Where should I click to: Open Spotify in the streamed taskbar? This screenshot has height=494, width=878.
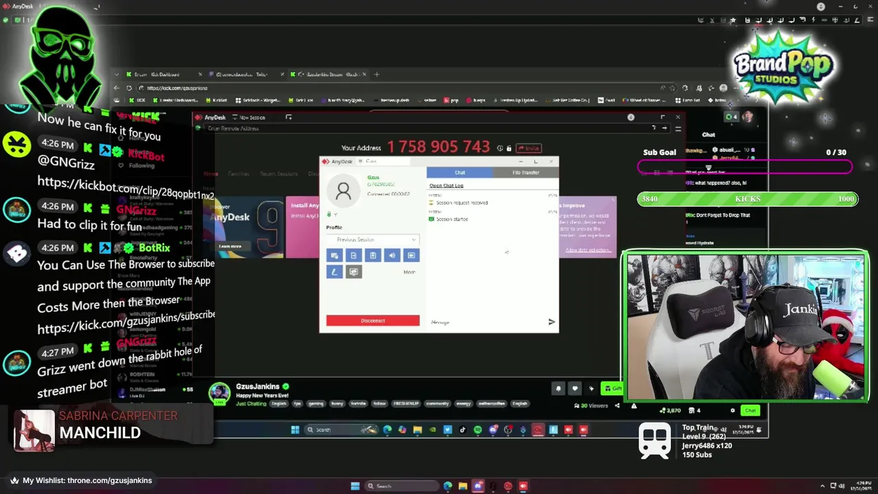click(477, 430)
